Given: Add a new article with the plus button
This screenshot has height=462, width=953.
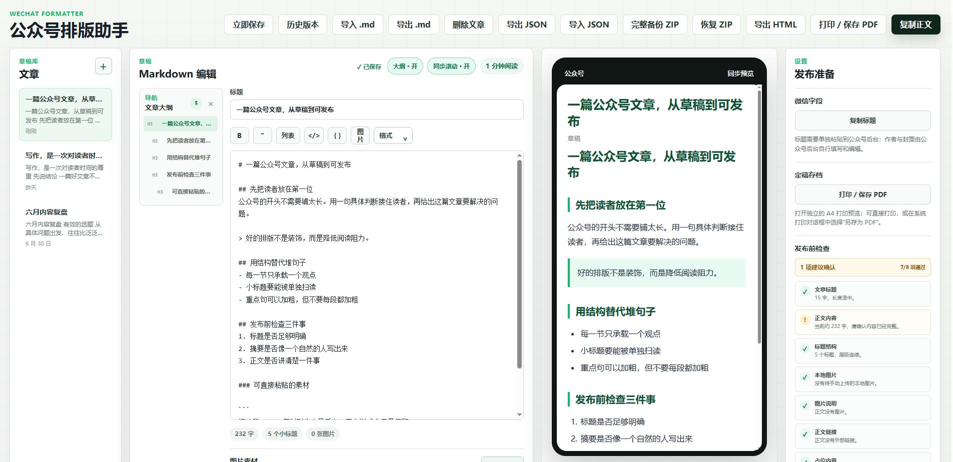Looking at the screenshot, I should pos(103,66).
